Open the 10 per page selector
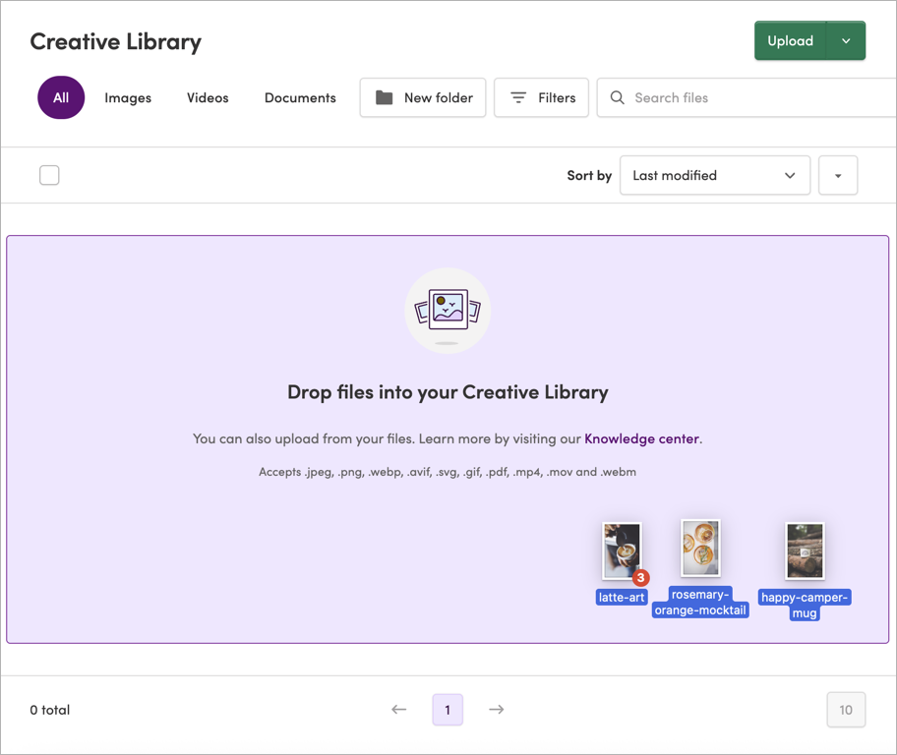This screenshot has height=755, width=897. point(846,710)
